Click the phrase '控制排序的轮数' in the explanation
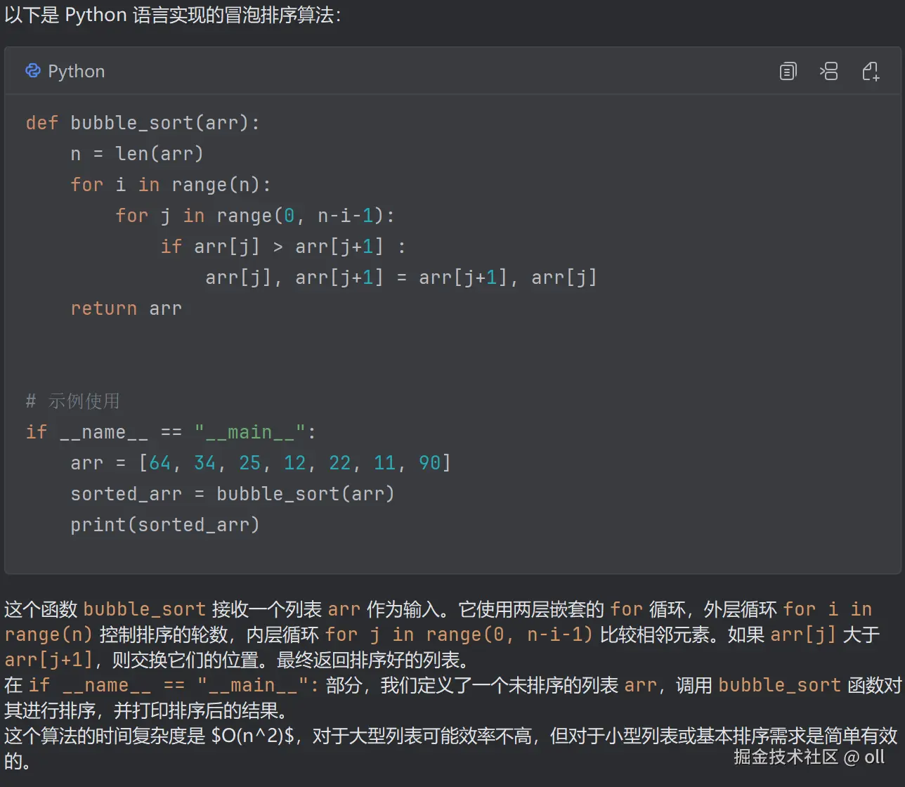The image size is (905, 787). coord(163,635)
